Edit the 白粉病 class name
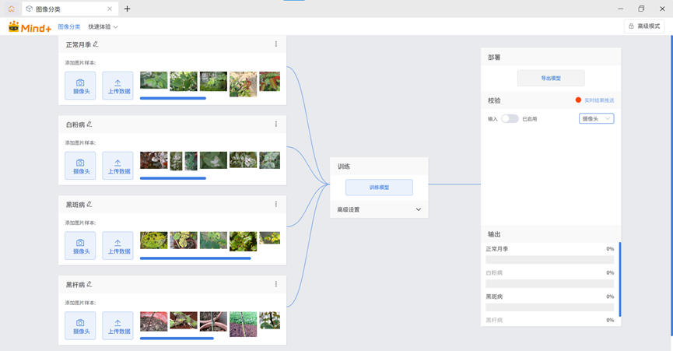 [89, 124]
